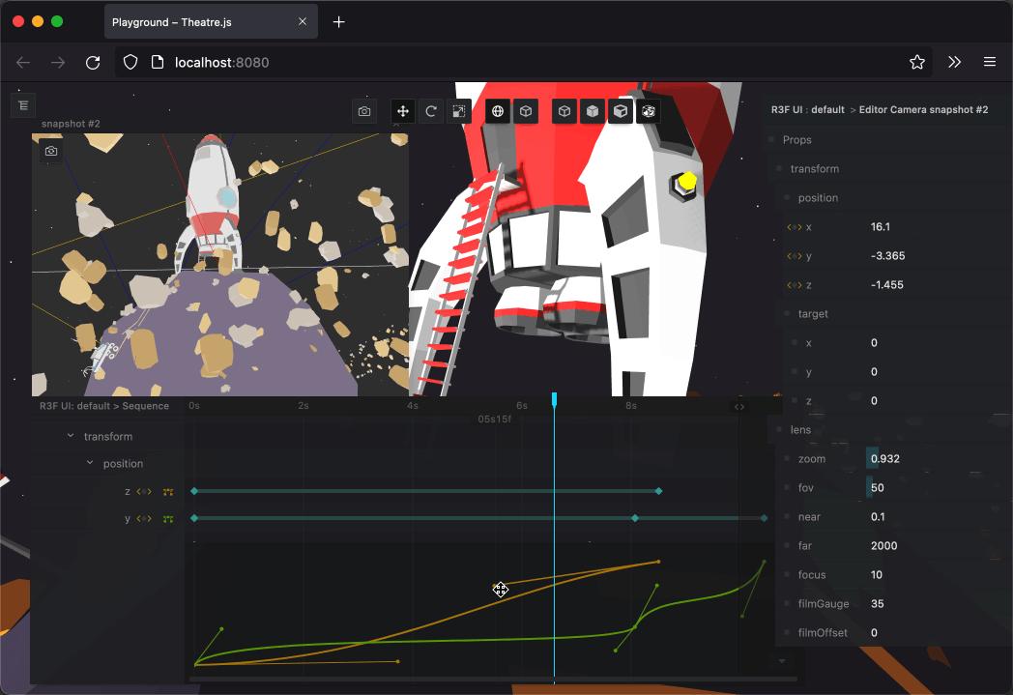Click the camera icon inside snapshot #2 viewport
The width and height of the screenshot is (1013, 695).
(x=50, y=151)
